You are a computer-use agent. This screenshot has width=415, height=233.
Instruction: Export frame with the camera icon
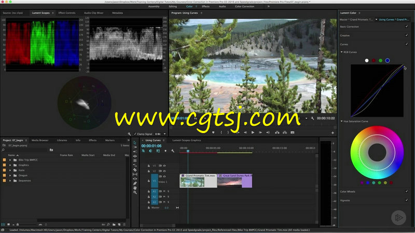pyautogui.click(x=293, y=133)
